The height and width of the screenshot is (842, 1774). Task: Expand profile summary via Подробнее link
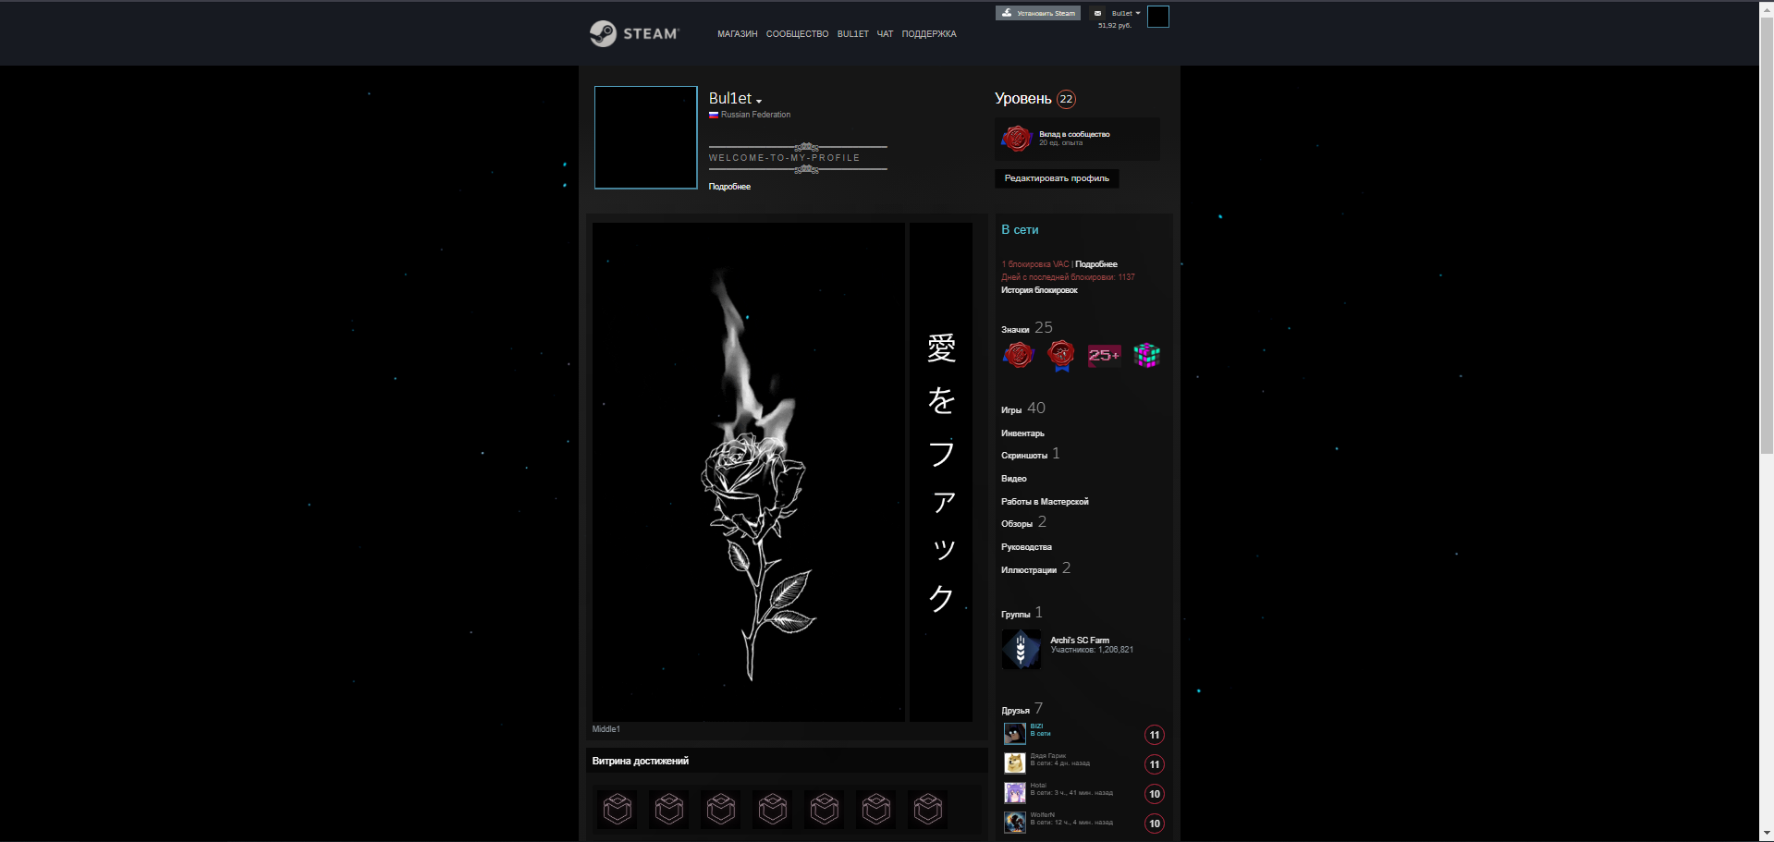729,187
